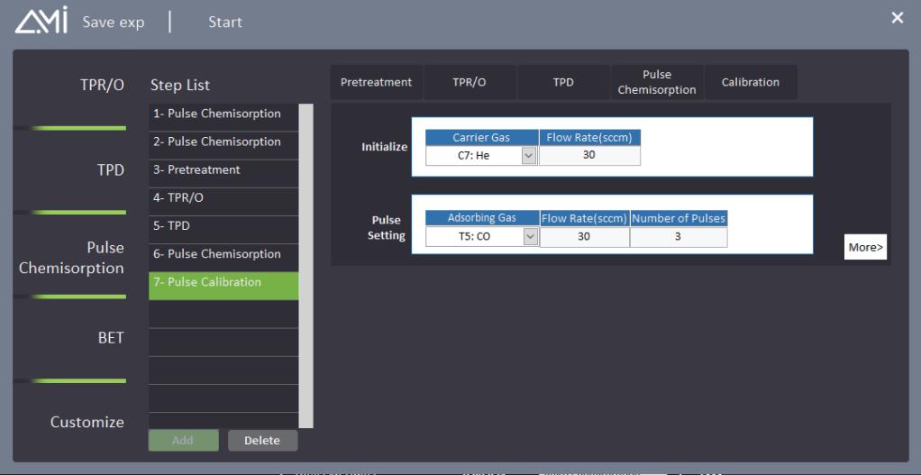Click More> to show extra settings
The image size is (921, 475).
[x=866, y=247]
